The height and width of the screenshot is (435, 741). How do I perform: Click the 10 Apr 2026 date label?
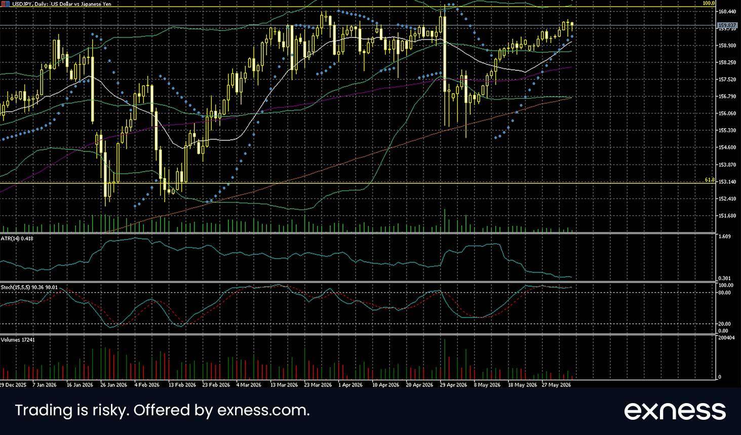tap(385, 385)
